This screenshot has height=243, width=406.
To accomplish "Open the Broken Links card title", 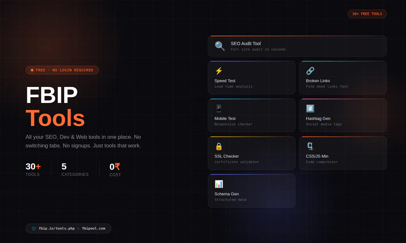I will point(318,81).
